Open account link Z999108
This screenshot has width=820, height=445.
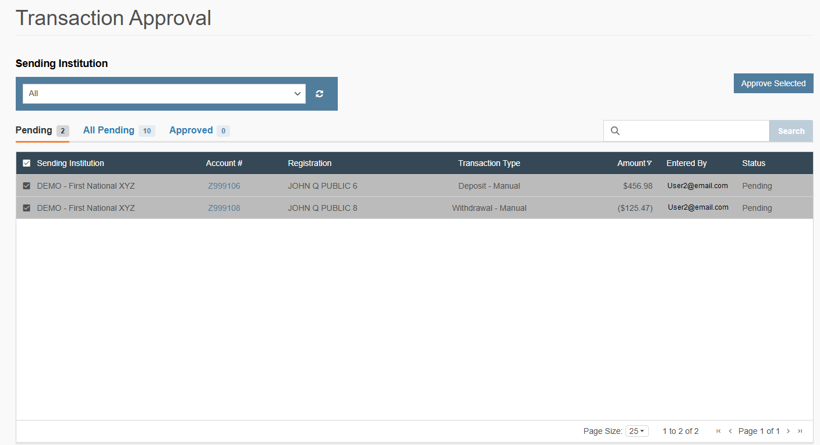pos(224,208)
